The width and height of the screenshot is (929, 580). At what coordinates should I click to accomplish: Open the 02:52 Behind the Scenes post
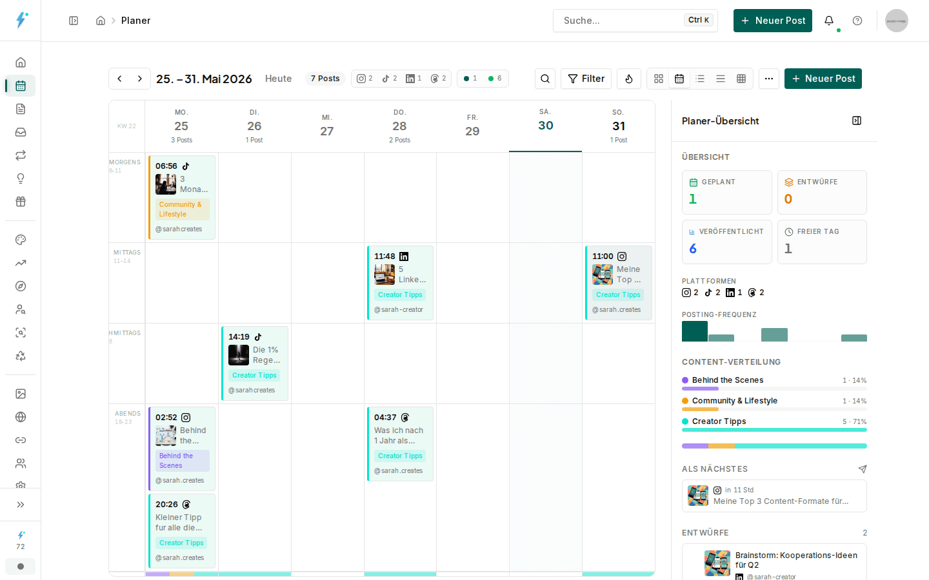point(182,449)
